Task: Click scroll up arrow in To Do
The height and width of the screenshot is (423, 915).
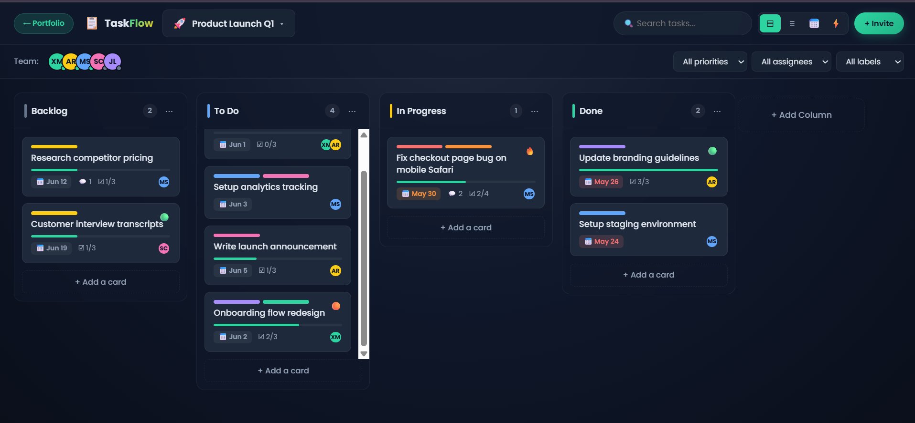Action: coord(364,135)
